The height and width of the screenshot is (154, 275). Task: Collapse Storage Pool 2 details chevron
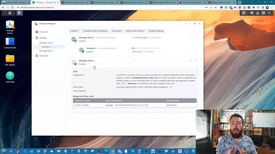[x=196, y=60]
